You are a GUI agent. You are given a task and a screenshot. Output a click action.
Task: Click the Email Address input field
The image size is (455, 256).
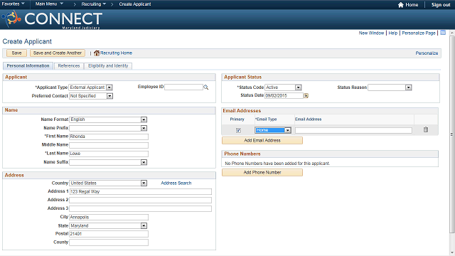tap(353, 130)
